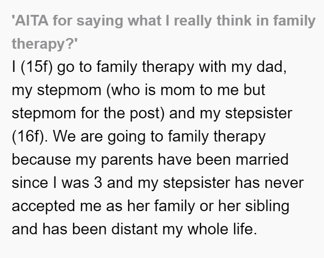Click the words 'whole life.'

pyautogui.click(x=222, y=229)
